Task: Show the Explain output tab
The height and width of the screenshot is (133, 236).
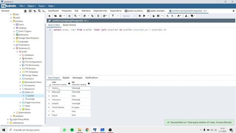Action: [66, 78]
